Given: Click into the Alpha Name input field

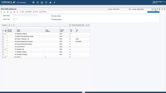Looking at the screenshot, I should pyautogui.click(x=26, y=16).
